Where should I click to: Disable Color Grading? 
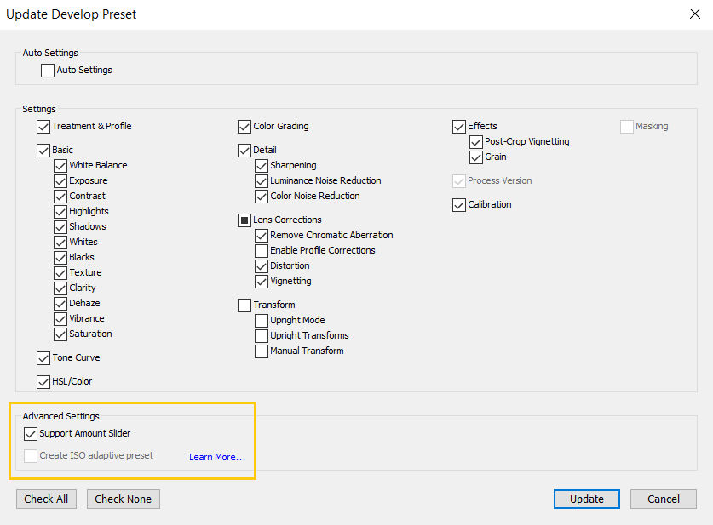[x=244, y=126]
